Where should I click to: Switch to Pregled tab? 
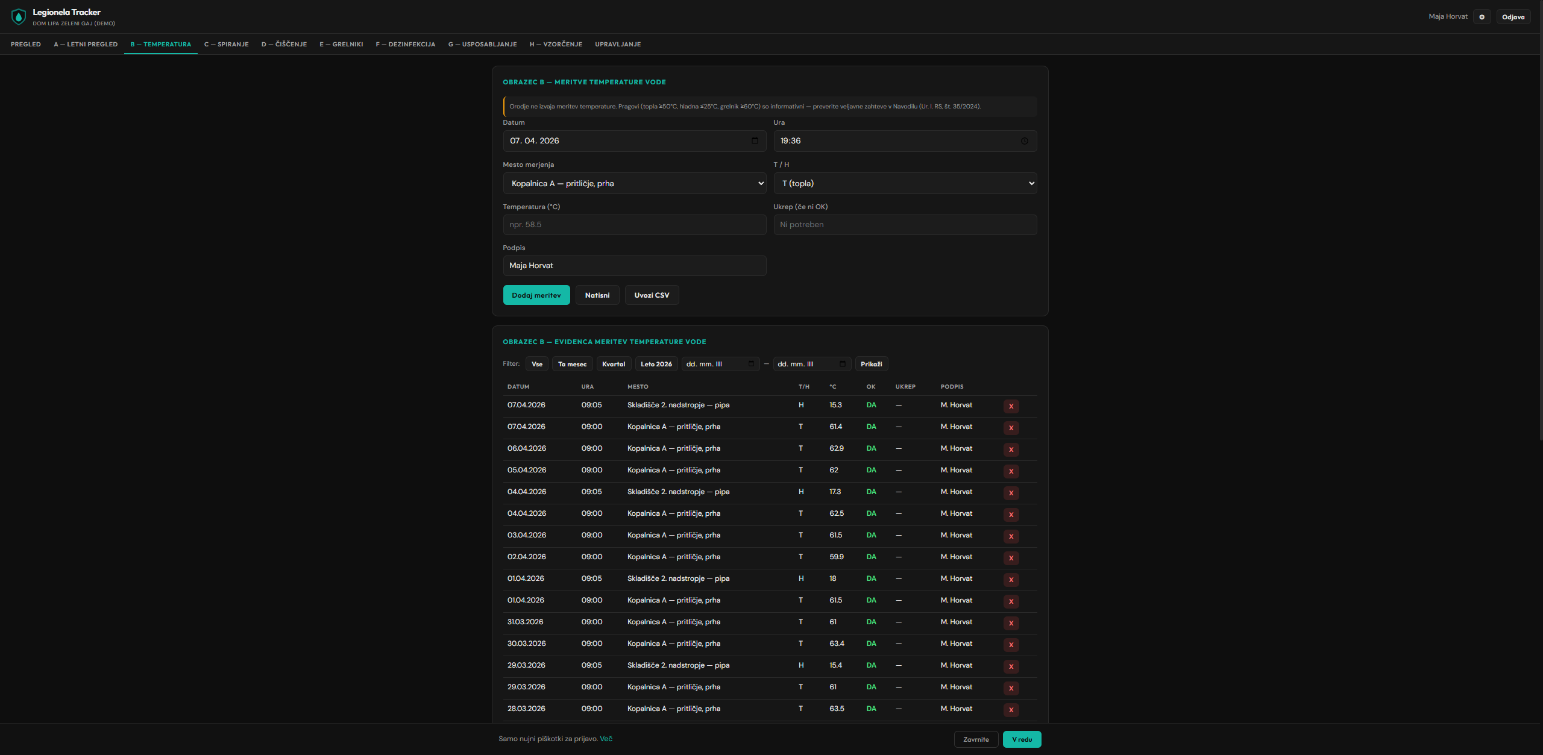point(26,44)
